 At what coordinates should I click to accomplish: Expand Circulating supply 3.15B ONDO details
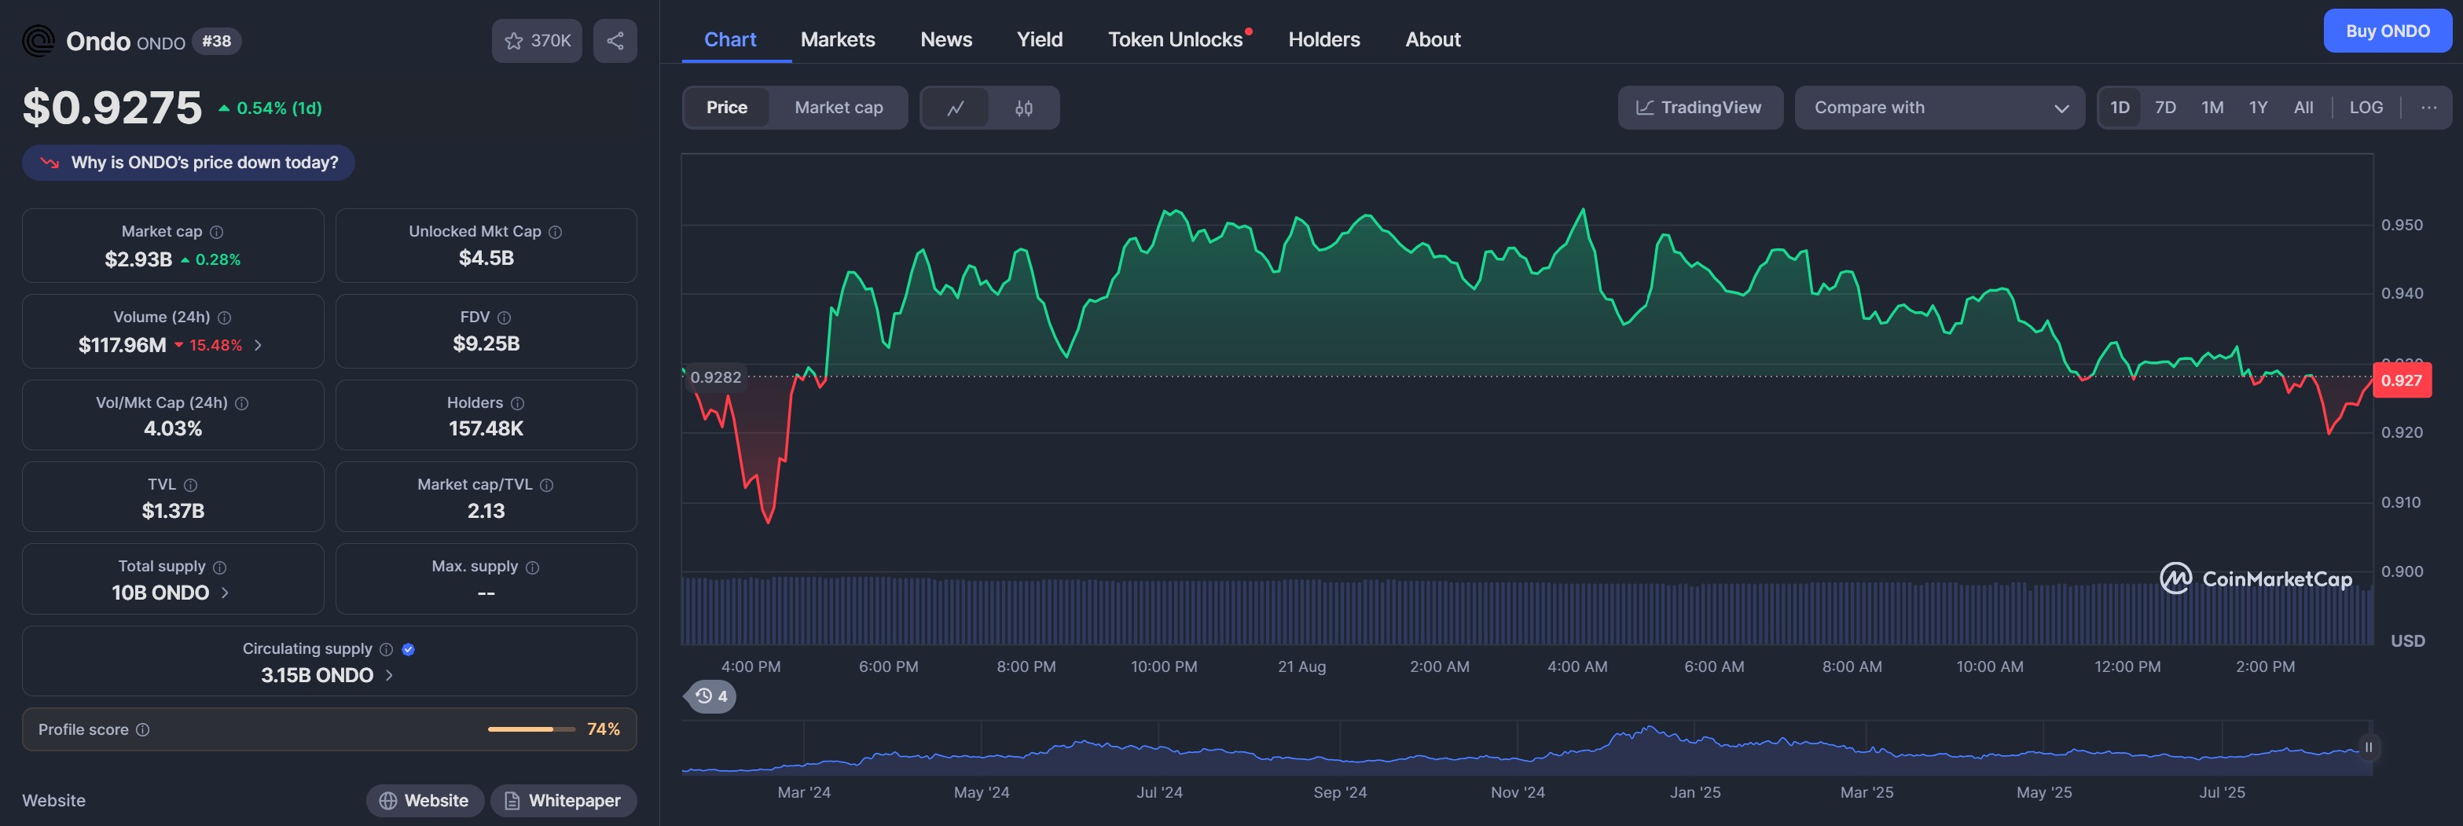tap(388, 675)
